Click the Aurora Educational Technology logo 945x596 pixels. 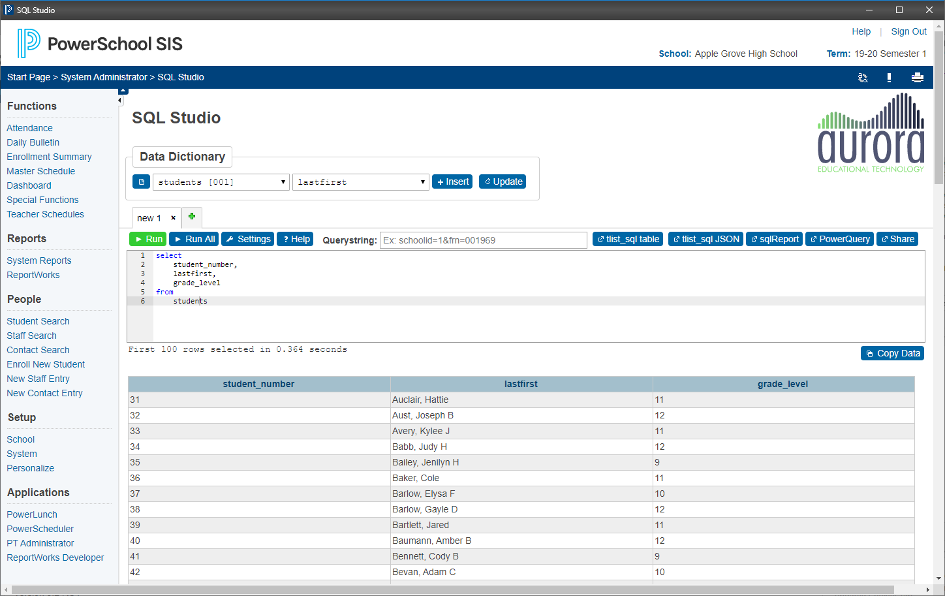point(871,133)
